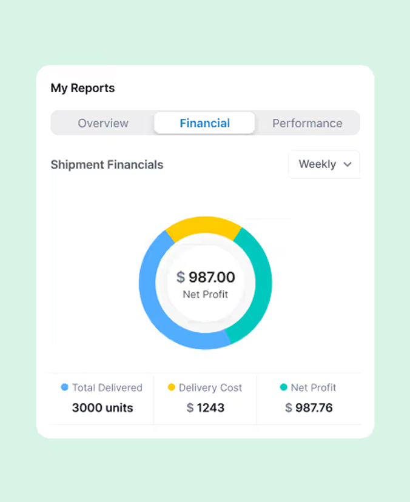Click the teal donut chart segment

pos(259,285)
